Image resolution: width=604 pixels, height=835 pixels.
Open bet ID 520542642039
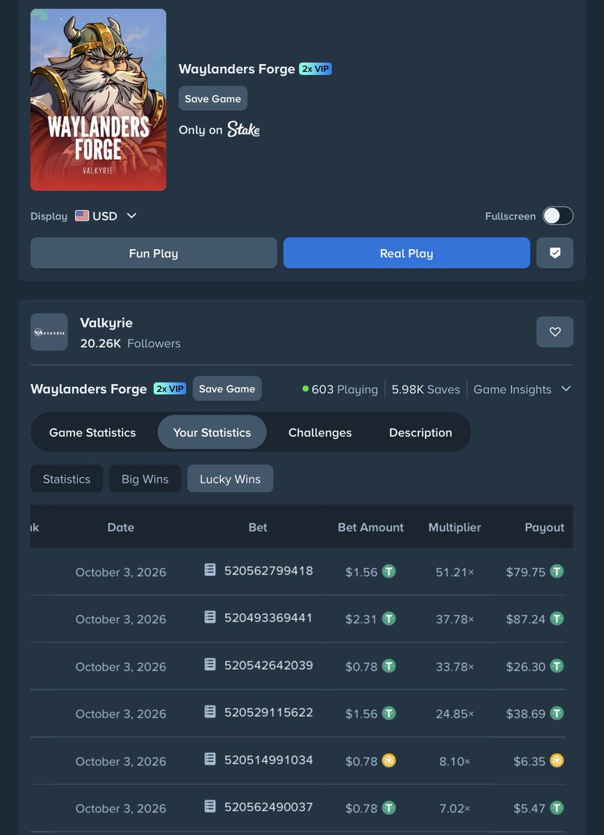[268, 665]
